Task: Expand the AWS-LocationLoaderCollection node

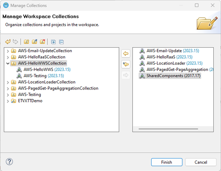Action: (x=8, y=82)
